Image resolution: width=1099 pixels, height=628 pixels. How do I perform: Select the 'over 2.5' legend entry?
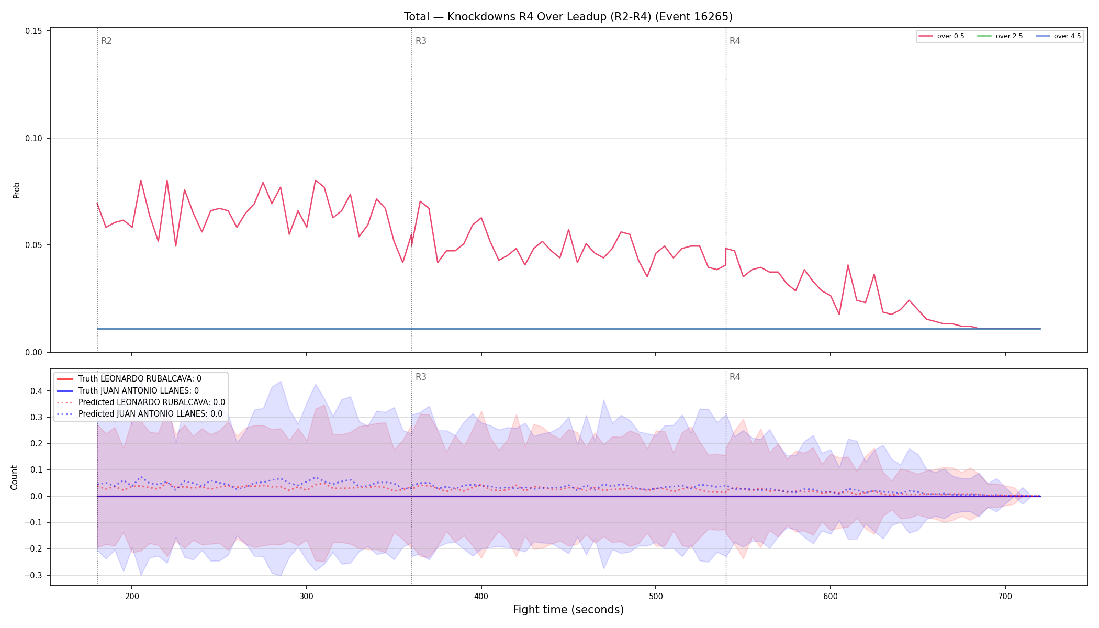click(x=1000, y=36)
